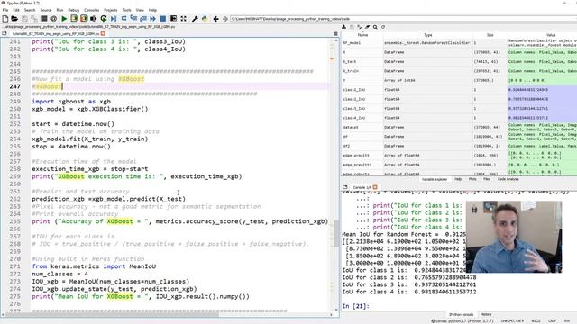This screenshot has height=324, width=577.
Task: Open the editor options hamburger menu
Action: 335,33
